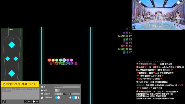Click inside the participant names text area

(20, 93)
